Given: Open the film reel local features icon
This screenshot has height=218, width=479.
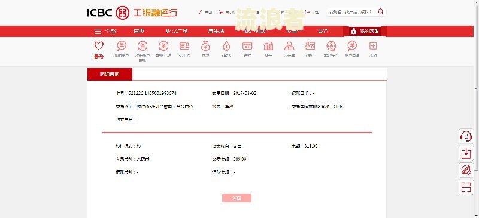Looking at the screenshot, I should point(331,46).
